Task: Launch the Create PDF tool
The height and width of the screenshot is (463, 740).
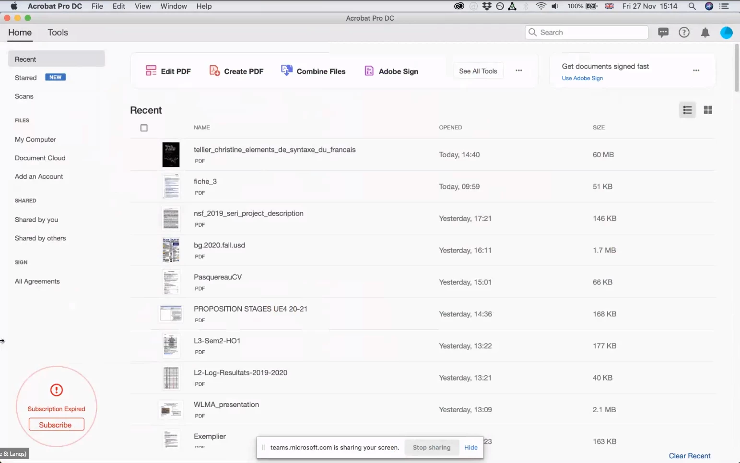Action: pos(236,71)
